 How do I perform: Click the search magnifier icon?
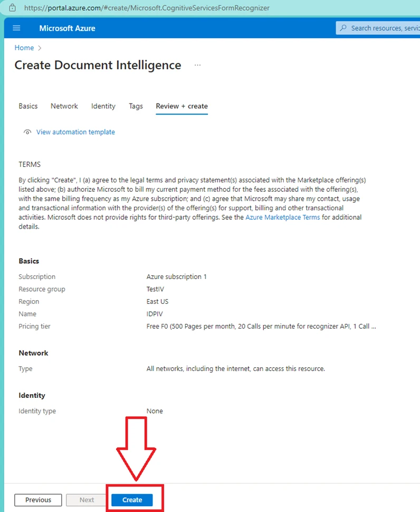click(343, 28)
